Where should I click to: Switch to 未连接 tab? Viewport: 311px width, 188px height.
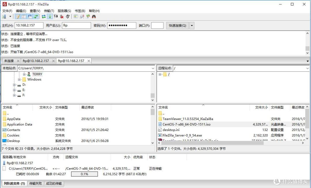[x=9, y=61]
